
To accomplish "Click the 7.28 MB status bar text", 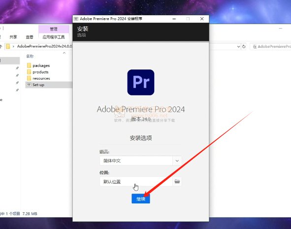I will (x=30, y=214).
